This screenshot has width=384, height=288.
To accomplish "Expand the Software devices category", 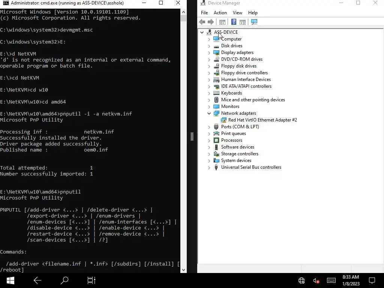I will click(209, 147).
